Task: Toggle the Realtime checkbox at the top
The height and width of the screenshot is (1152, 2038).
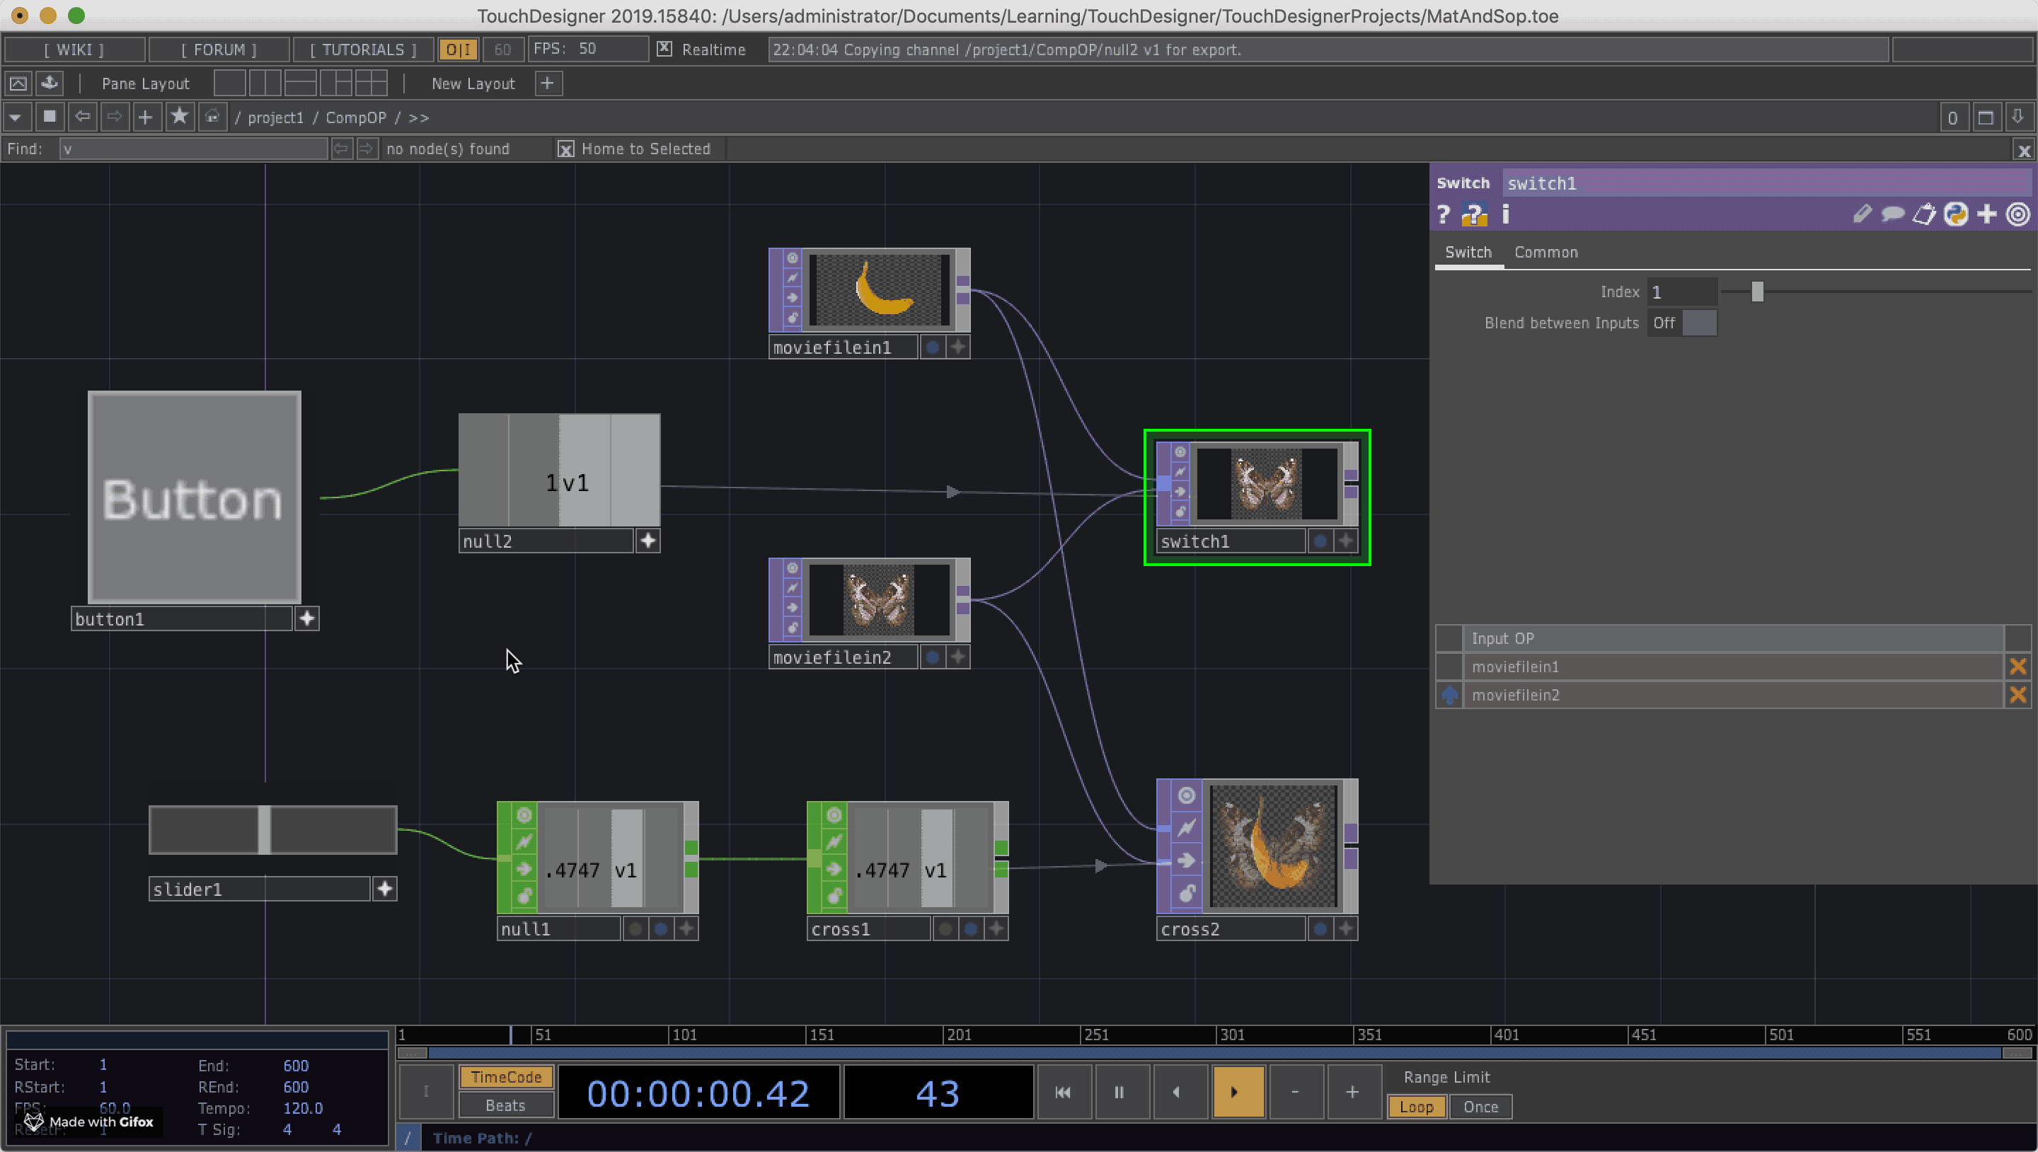Action: [664, 49]
